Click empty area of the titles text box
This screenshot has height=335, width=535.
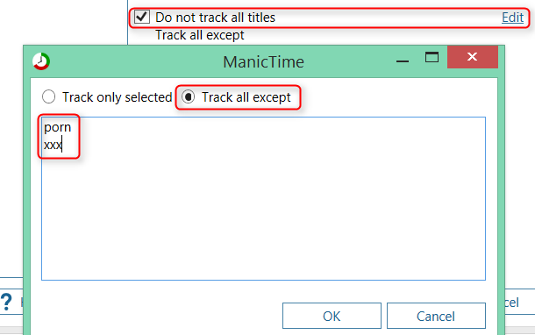(x=263, y=215)
